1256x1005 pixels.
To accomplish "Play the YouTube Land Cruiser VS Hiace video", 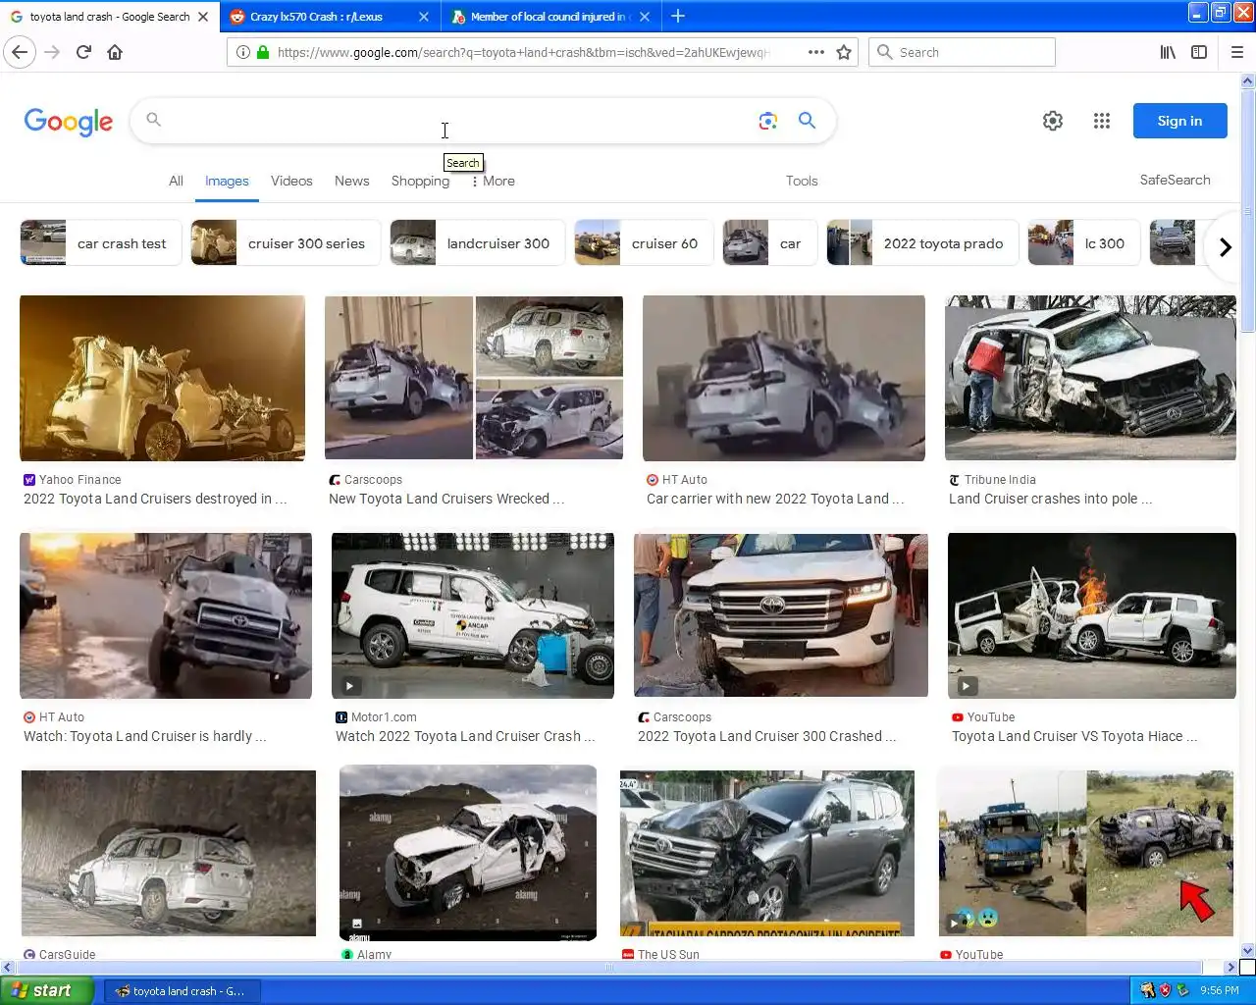I will tap(967, 686).
